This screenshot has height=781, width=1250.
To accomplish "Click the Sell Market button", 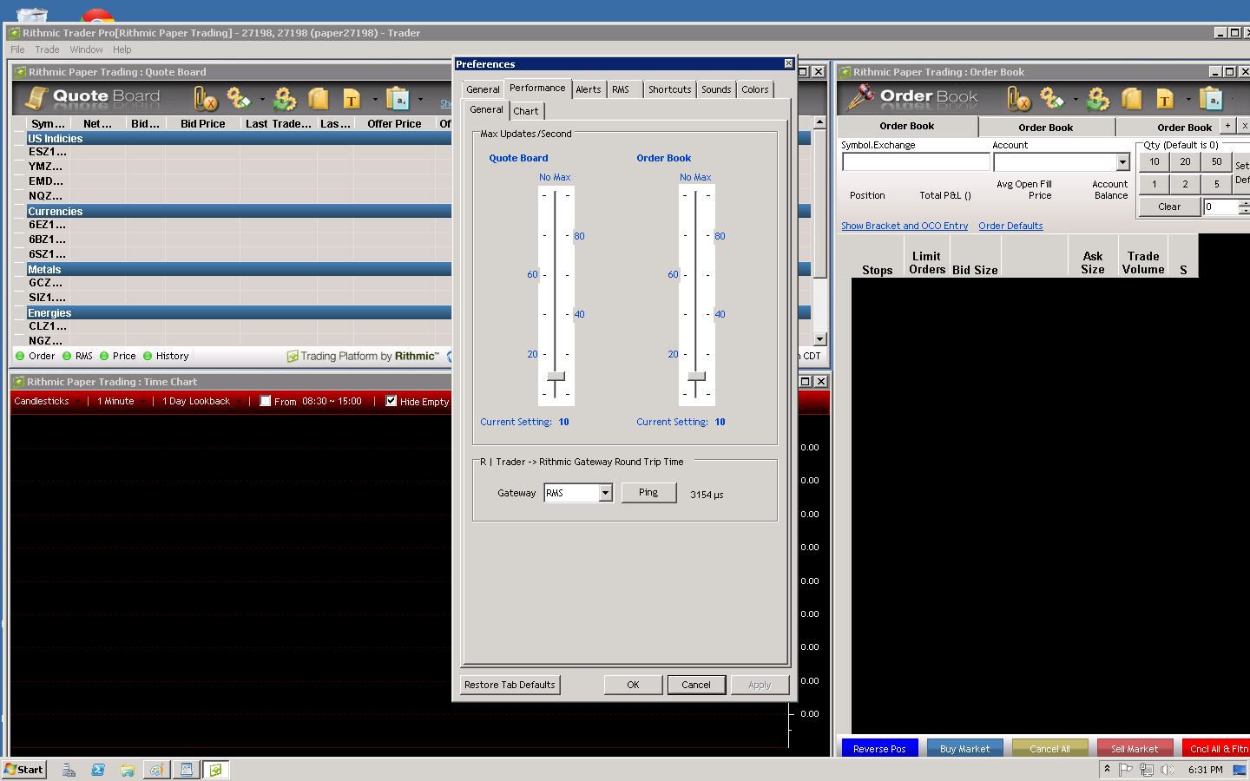I will [1135, 748].
